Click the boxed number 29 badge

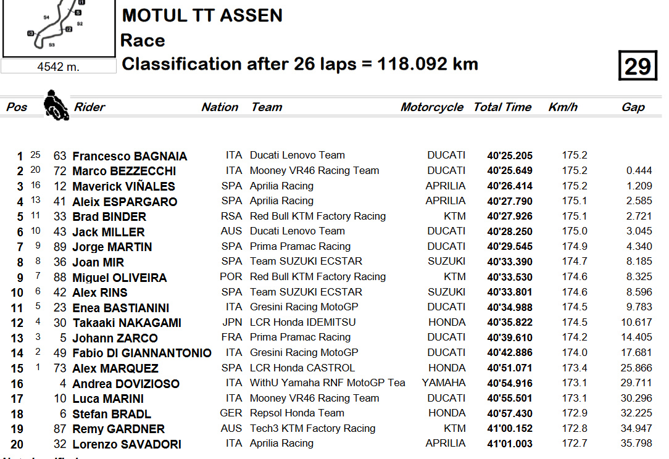[638, 65]
